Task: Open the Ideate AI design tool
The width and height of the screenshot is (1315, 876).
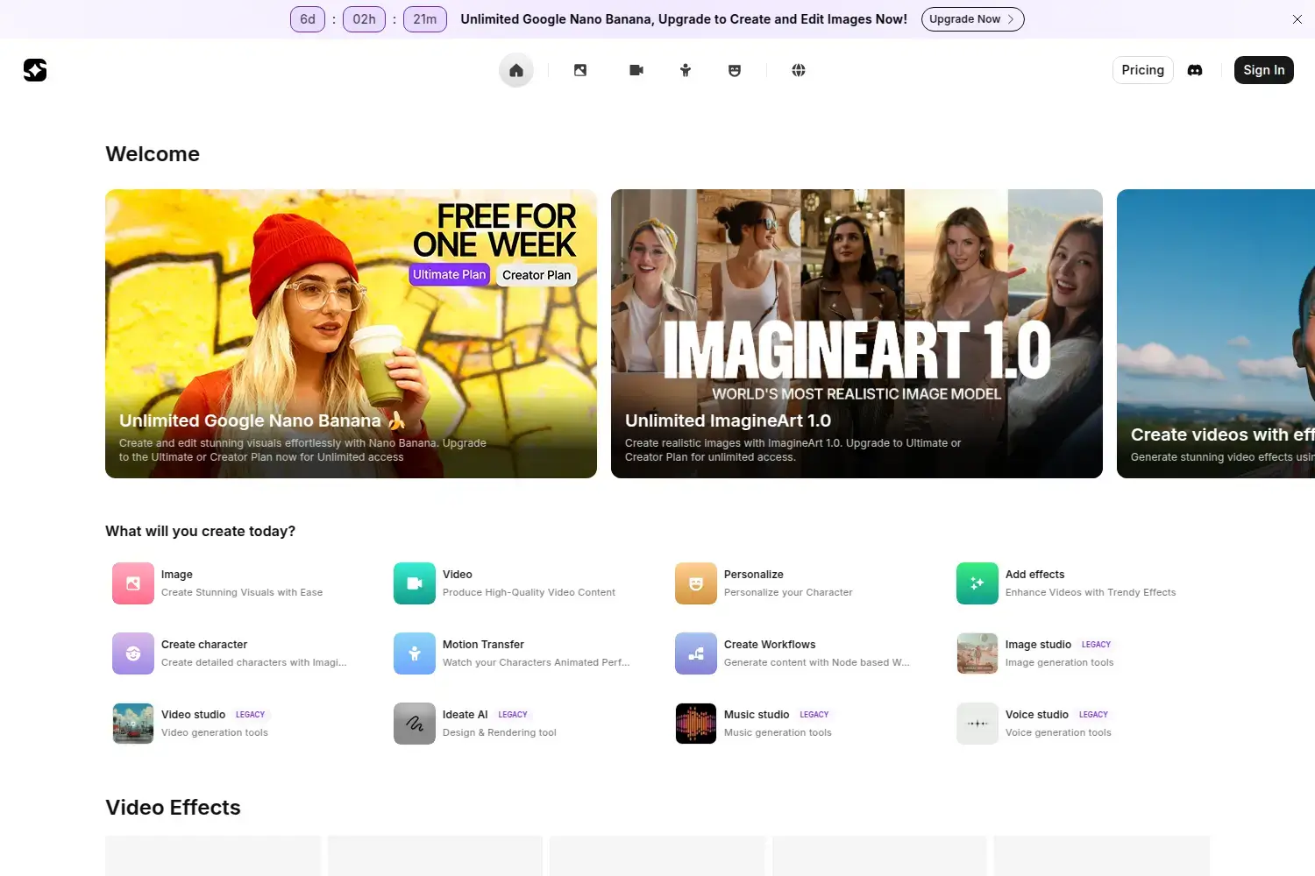Action: [x=414, y=723]
